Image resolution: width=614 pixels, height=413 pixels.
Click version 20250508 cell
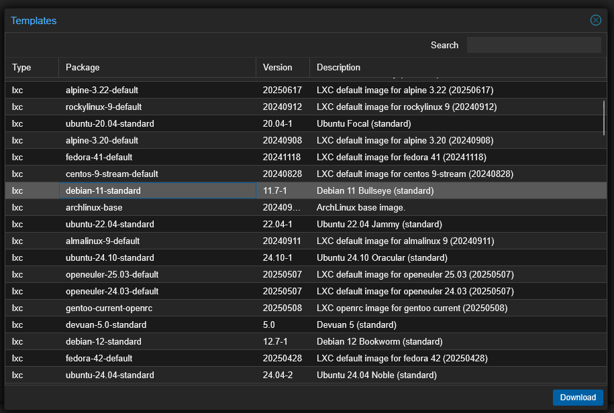[283, 308]
